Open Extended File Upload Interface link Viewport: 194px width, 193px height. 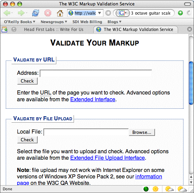(108, 158)
